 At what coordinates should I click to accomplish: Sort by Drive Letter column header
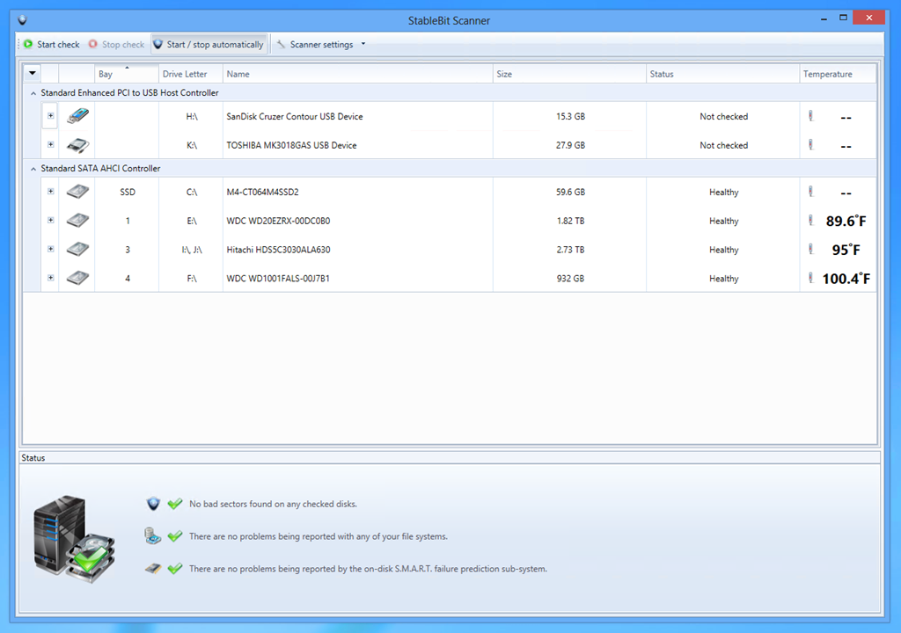coord(191,74)
